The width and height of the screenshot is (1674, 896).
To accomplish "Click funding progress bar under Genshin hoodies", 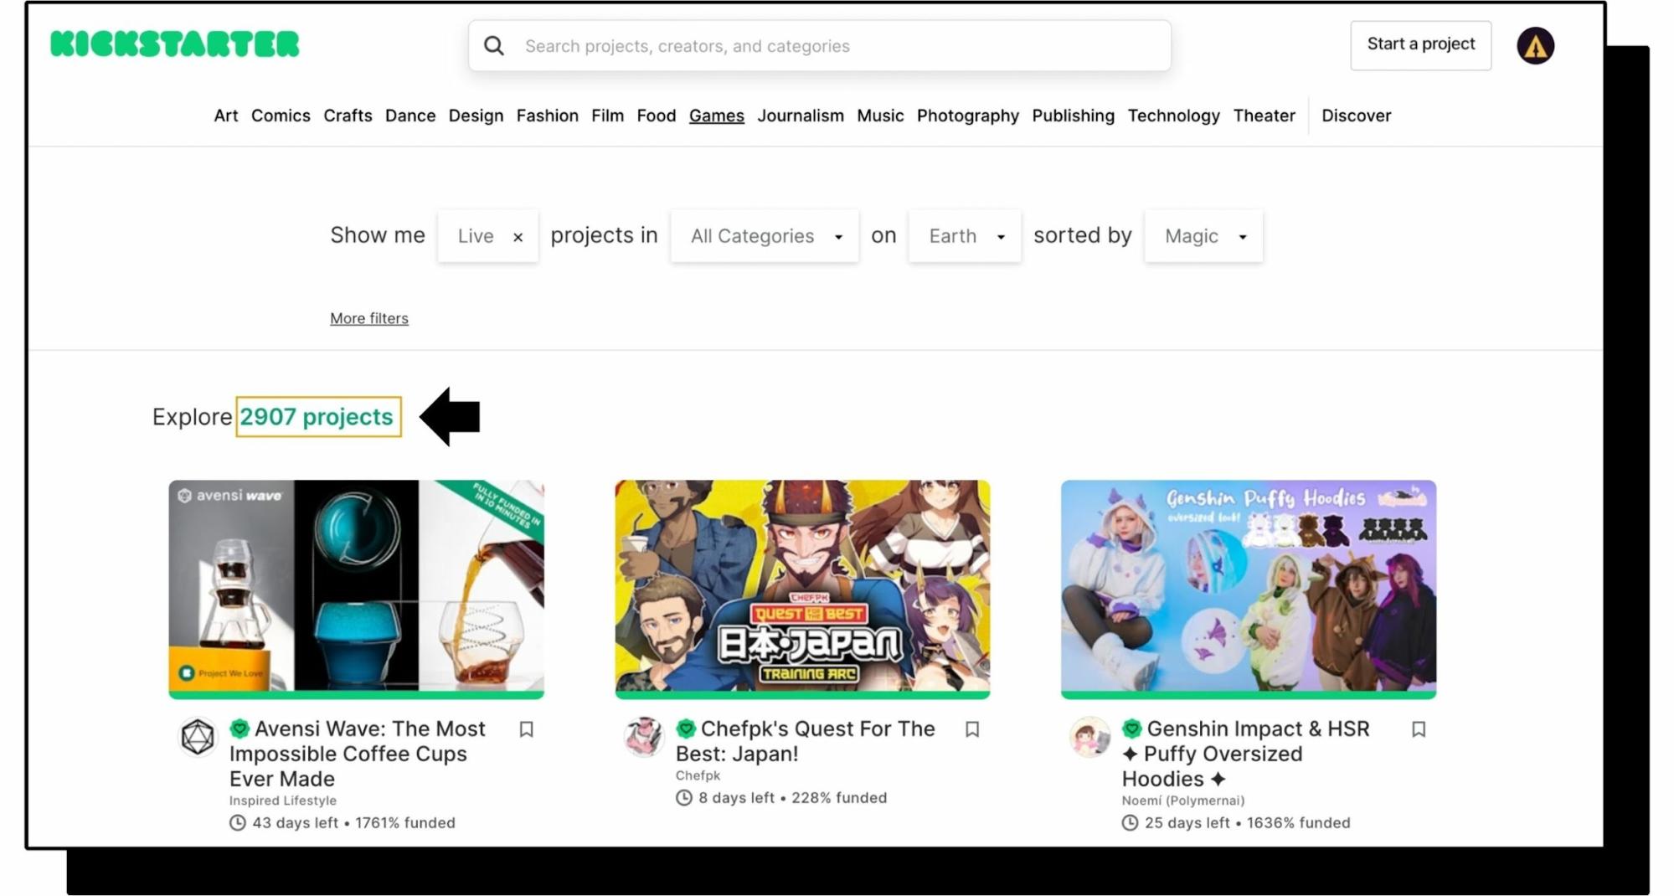I will [1249, 695].
